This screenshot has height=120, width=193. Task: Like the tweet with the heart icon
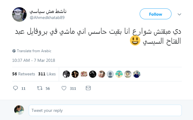point(64,88)
